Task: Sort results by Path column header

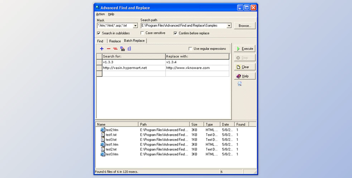Action: click(164, 124)
